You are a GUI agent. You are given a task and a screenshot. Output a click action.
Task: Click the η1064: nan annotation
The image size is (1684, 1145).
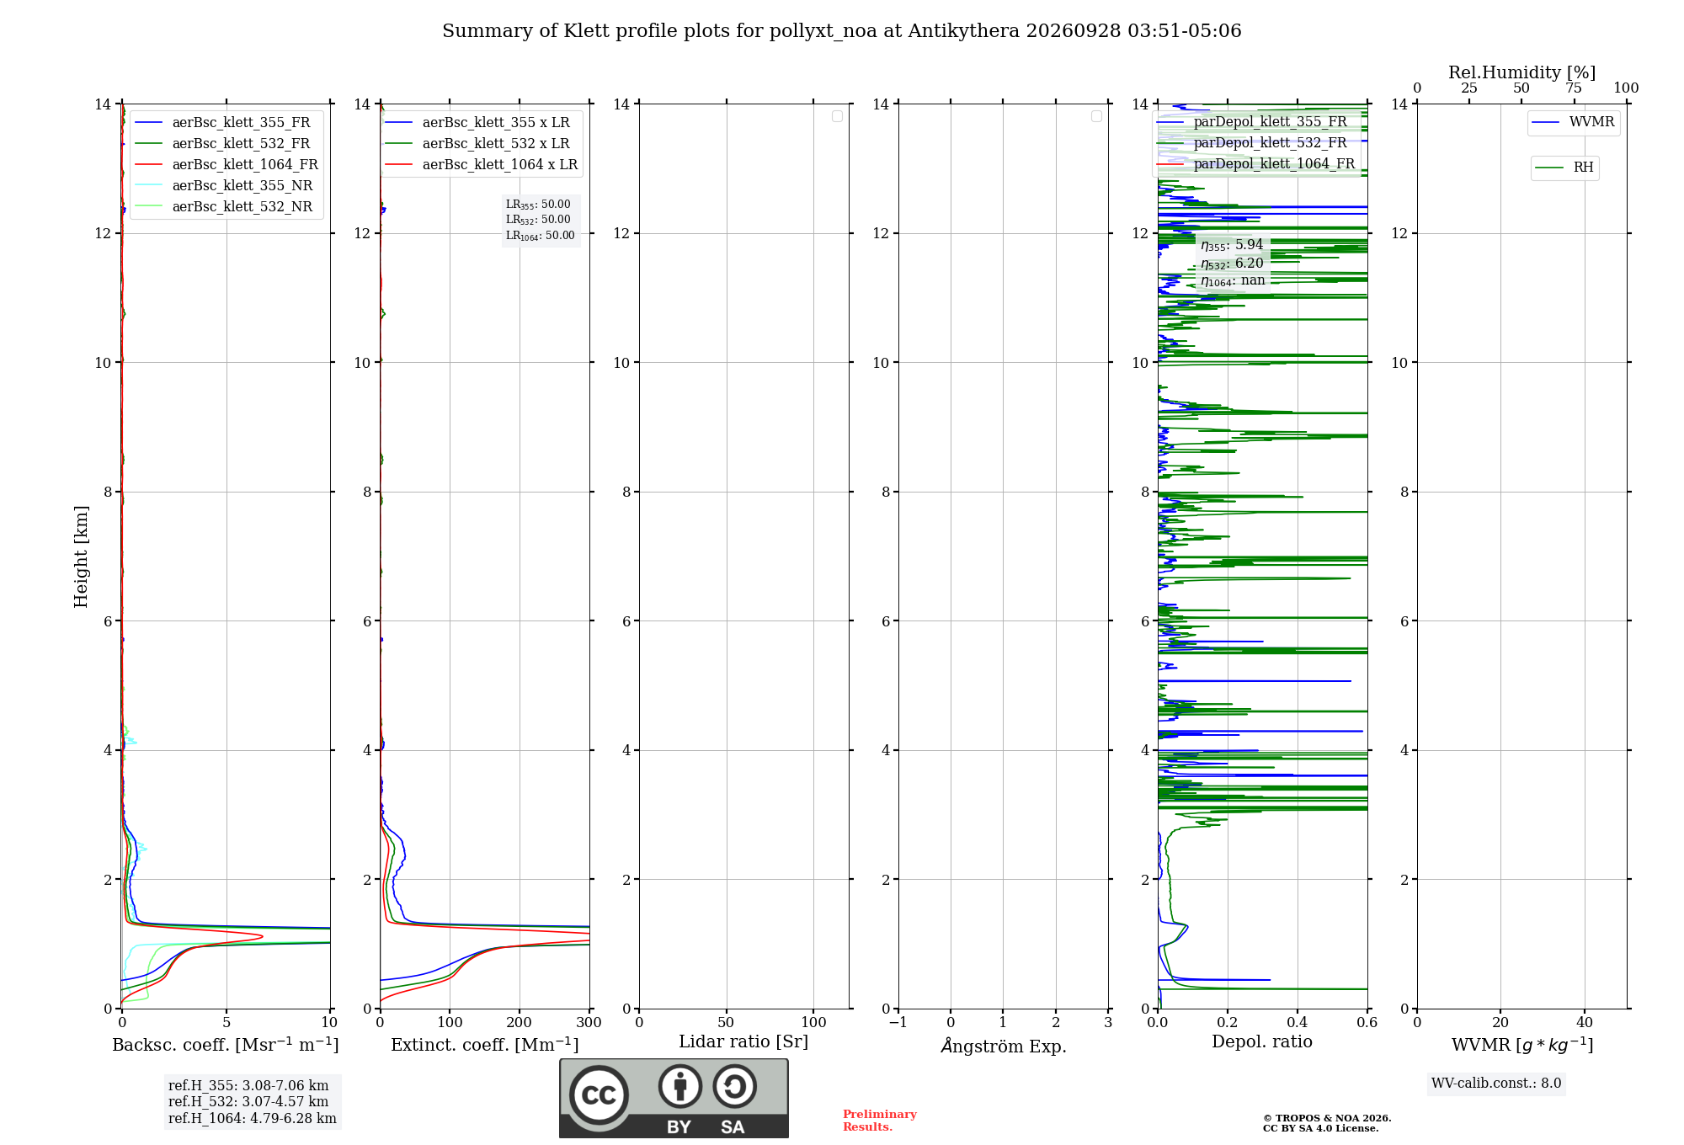(1233, 281)
